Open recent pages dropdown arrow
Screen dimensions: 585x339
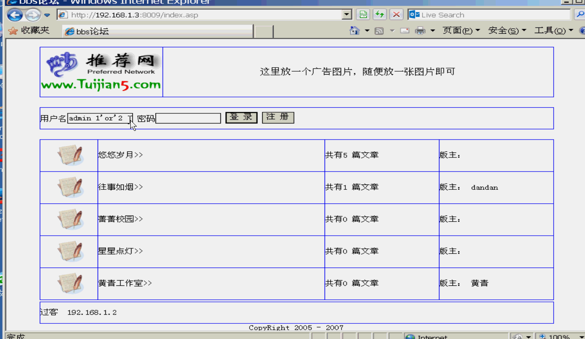(47, 15)
